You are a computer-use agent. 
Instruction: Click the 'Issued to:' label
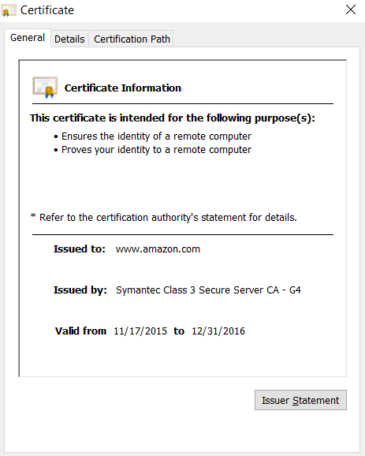pyautogui.click(x=79, y=249)
